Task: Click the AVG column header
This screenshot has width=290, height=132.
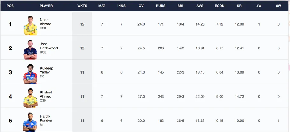Action: (x=200, y=6)
